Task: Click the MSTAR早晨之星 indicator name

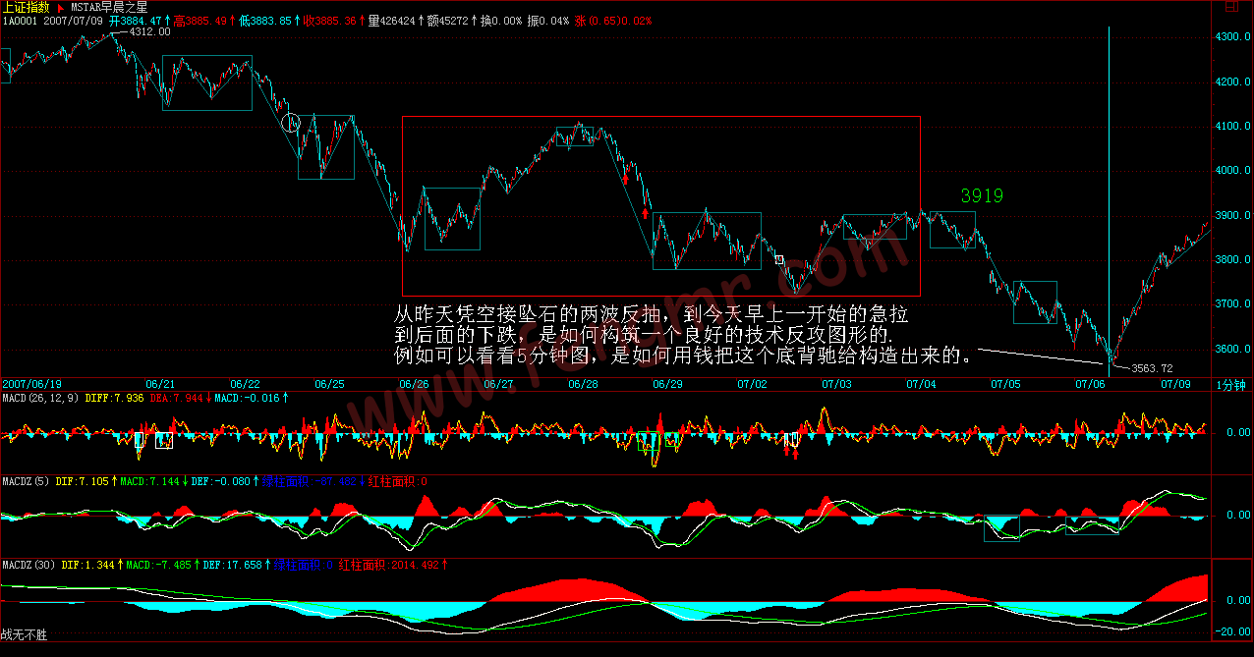Action: [110, 7]
